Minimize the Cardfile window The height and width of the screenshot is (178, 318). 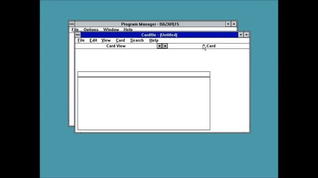pyautogui.click(x=240, y=35)
